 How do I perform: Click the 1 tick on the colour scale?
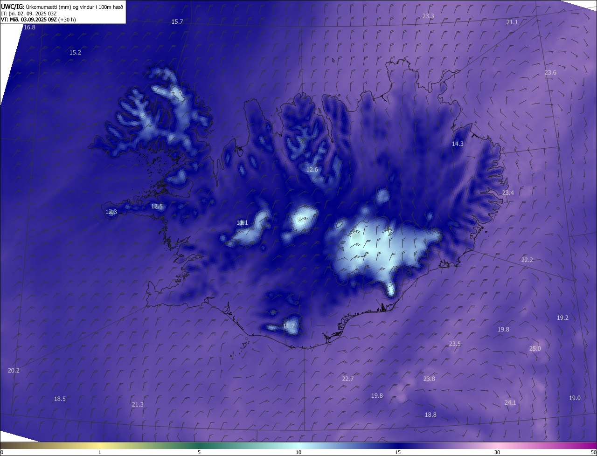(x=100, y=453)
